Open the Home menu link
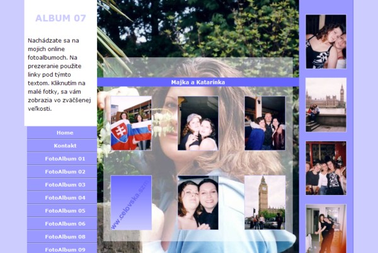This screenshot has height=253, width=378. [62, 133]
